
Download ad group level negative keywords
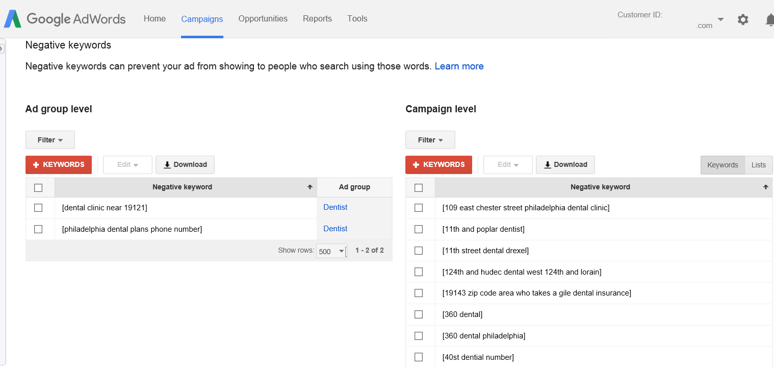tap(185, 165)
